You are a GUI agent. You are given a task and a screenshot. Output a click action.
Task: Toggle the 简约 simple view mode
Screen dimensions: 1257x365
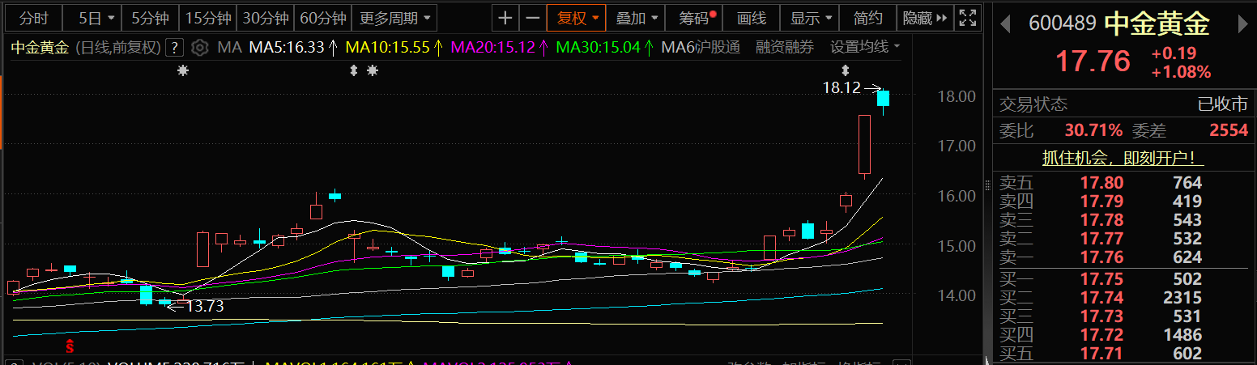point(868,18)
